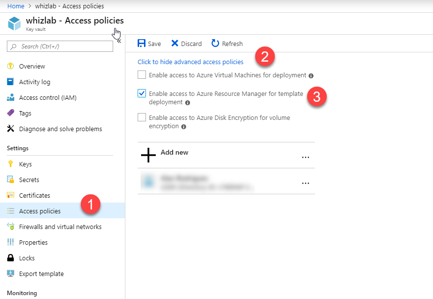The image size is (433, 299).
Task: Select the Access policies menu item
Action: (62, 211)
